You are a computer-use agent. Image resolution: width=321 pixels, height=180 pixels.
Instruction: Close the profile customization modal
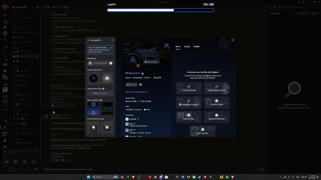click(x=233, y=40)
